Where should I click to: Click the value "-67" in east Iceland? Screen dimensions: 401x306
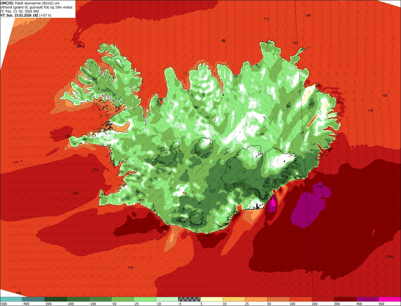click(x=311, y=104)
